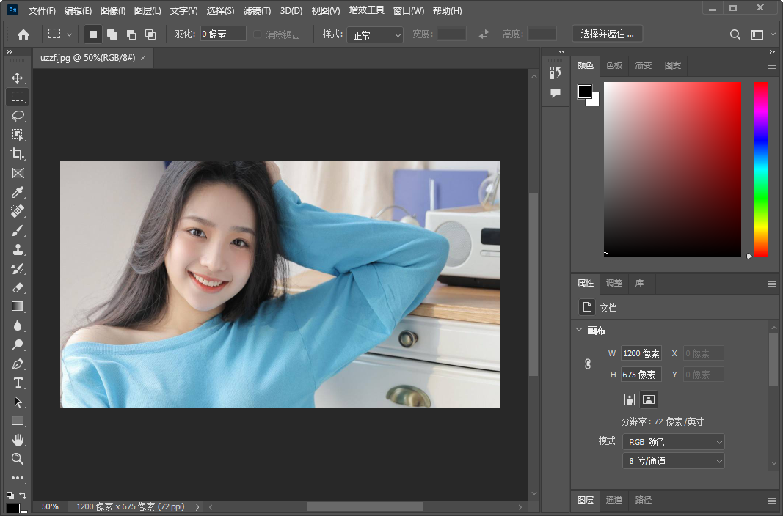The height and width of the screenshot is (516, 783).
Task: Toggle the 消除锯齿 anti-alias checkbox
Action: (x=258, y=34)
